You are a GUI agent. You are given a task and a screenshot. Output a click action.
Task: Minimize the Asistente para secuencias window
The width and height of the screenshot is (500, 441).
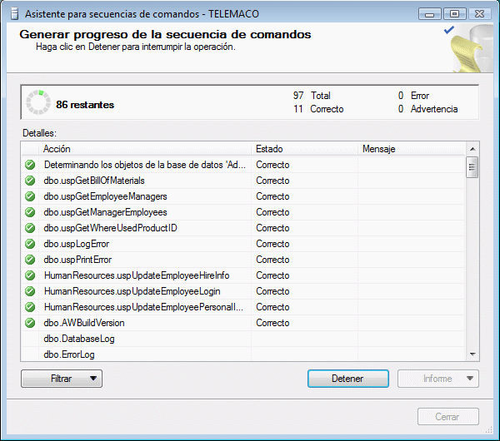click(429, 14)
